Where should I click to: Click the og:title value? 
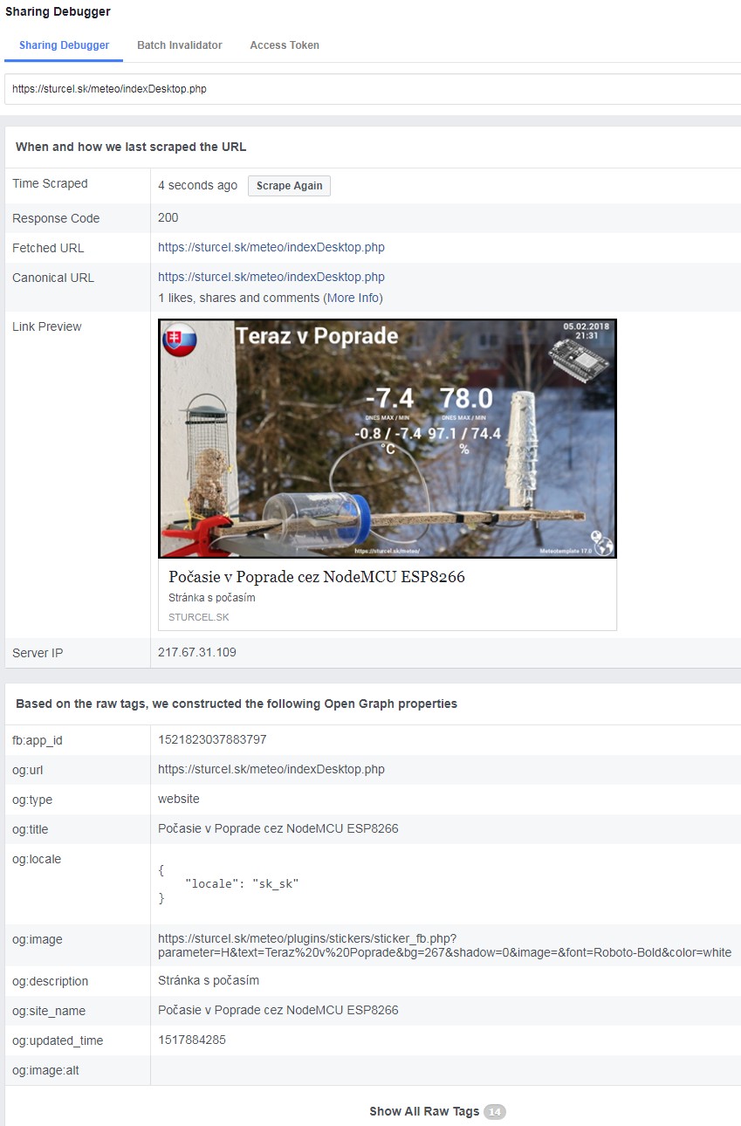pos(278,829)
